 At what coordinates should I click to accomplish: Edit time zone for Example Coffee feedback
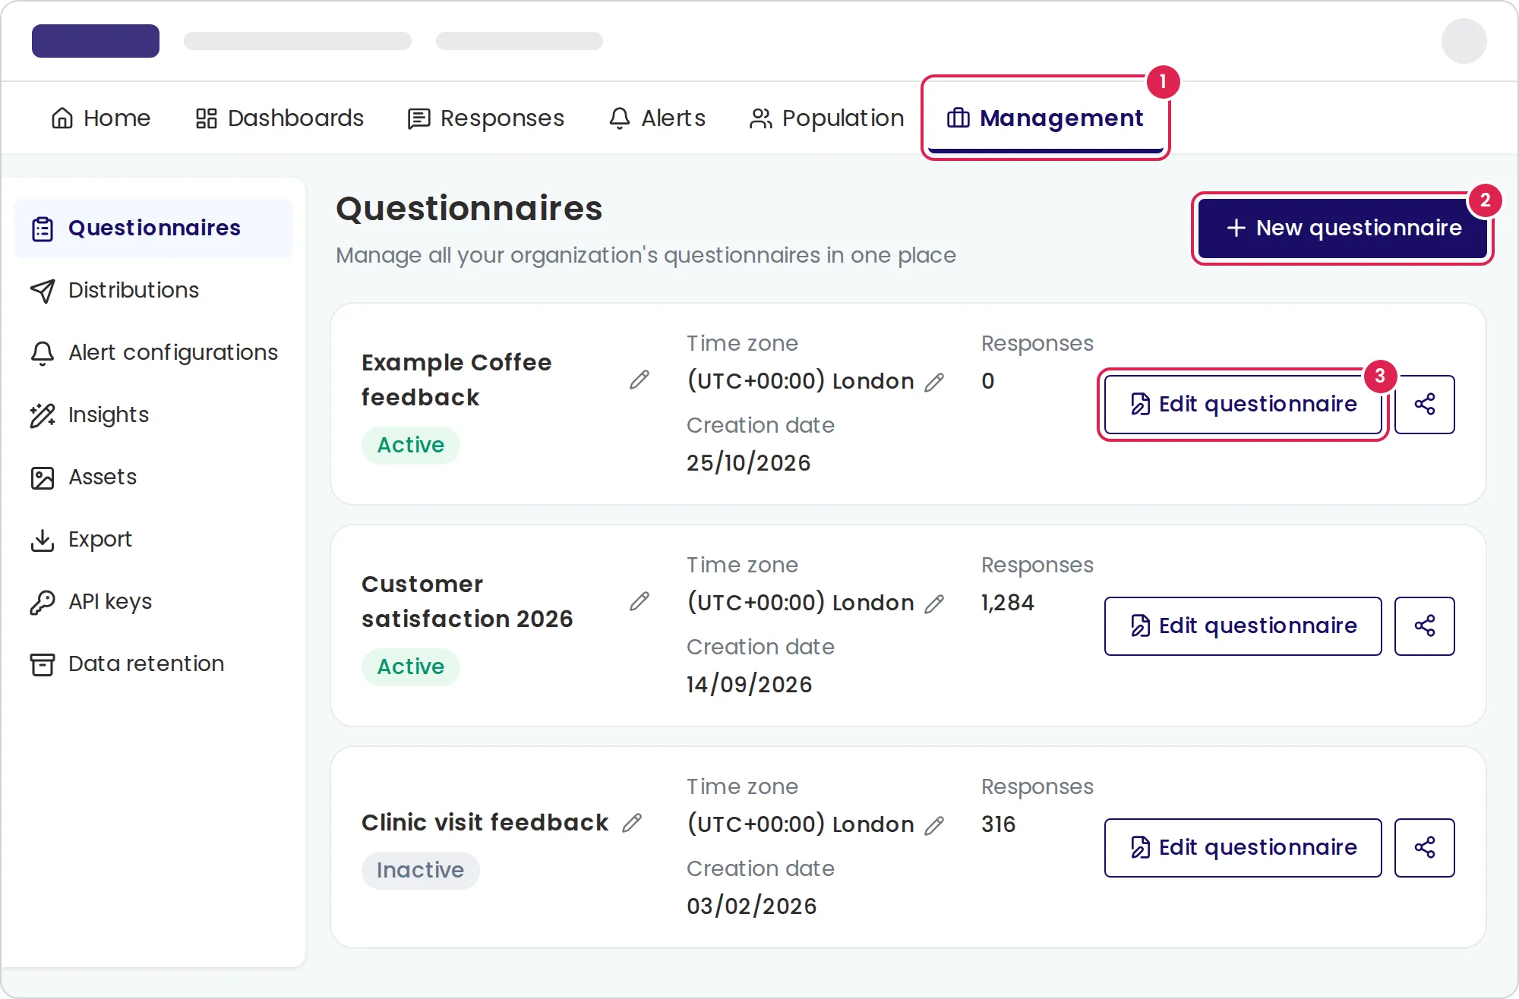point(934,382)
